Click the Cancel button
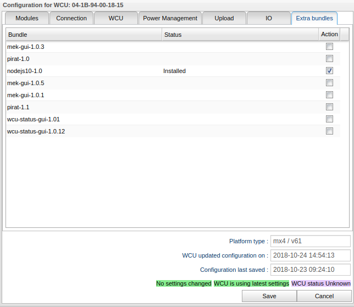The height and width of the screenshot is (307, 354). [x=324, y=296]
